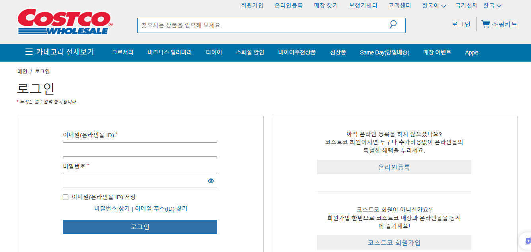Click the 로그인 login button
The width and height of the screenshot is (531, 252).
click(140, 227)
